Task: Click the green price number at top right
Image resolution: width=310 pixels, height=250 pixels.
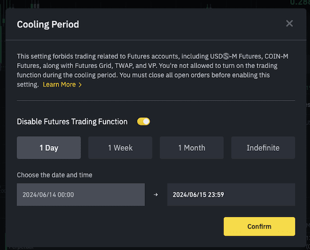Action: (x=299, y=2)
